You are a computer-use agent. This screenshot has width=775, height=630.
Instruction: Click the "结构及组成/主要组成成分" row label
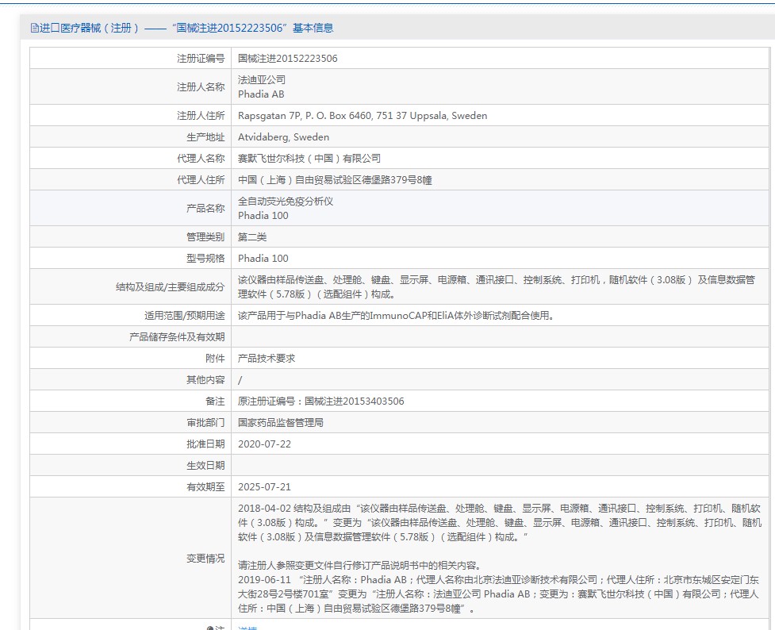[170, 286]
